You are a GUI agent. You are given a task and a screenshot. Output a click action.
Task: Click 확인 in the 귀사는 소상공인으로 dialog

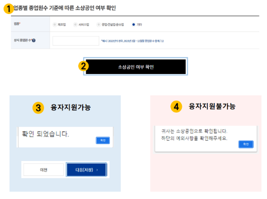pos(246,144)
